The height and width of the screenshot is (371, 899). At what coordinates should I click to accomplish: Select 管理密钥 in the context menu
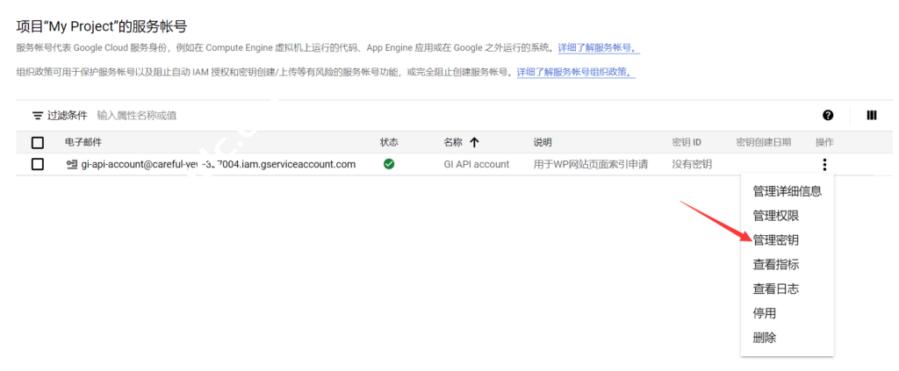(x=776, y=240)
